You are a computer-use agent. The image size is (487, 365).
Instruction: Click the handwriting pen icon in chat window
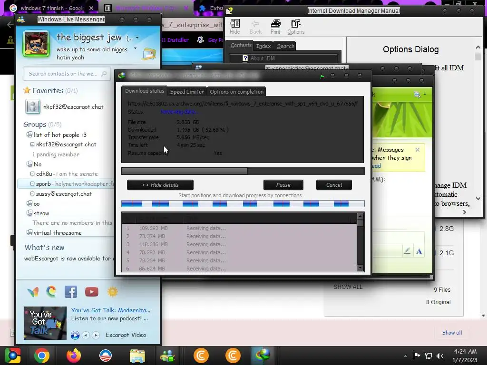coord(407,251)
